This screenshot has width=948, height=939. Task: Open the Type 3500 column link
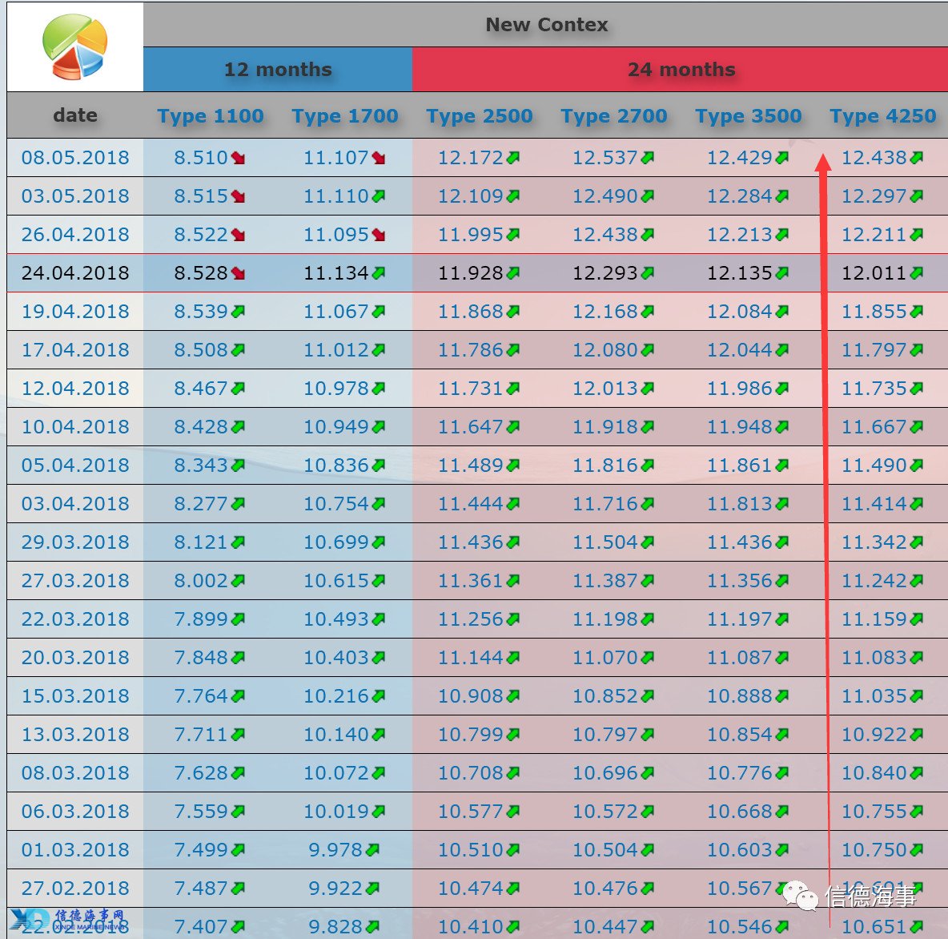pyautogui.click(x=749, y=115)
